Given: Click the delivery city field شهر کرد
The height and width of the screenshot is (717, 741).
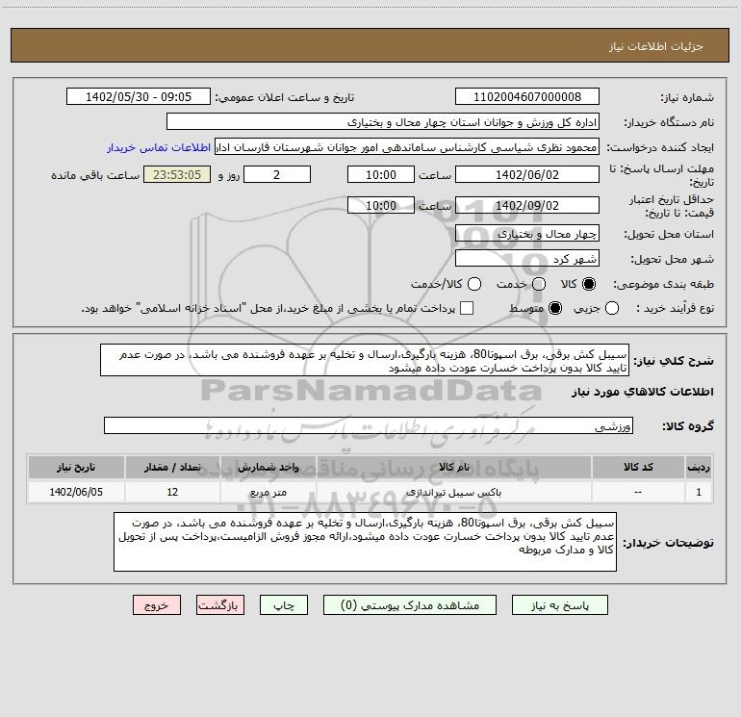Looking at the screenshot, I should click(x=527, y=258).
